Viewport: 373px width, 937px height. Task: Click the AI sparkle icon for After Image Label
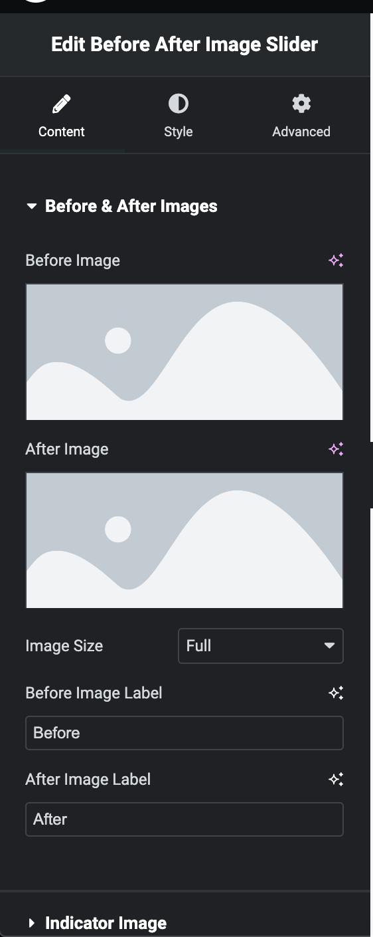tap(336, 780)
